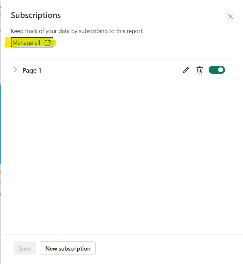Edit the Page 1 subscription with pencil icon

coord(186,70)
